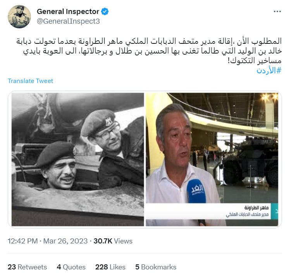Open the black-and-white tank photo
The image size is (289, 276).
[77, 159]
